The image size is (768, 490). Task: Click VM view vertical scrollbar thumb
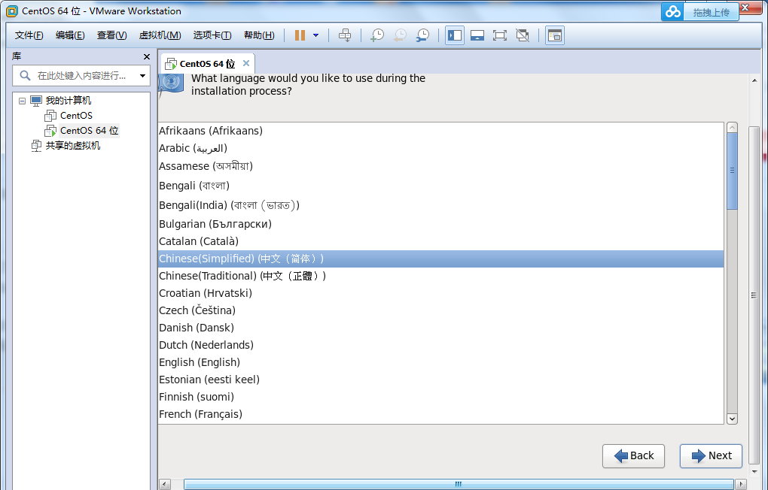[x=754, y=295]
